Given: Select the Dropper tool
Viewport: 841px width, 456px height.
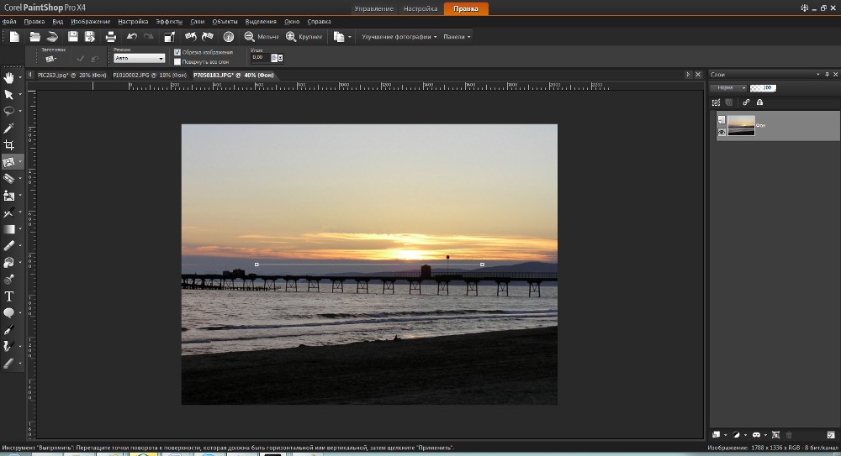Looking at the screenshot, I should [9, 128].
